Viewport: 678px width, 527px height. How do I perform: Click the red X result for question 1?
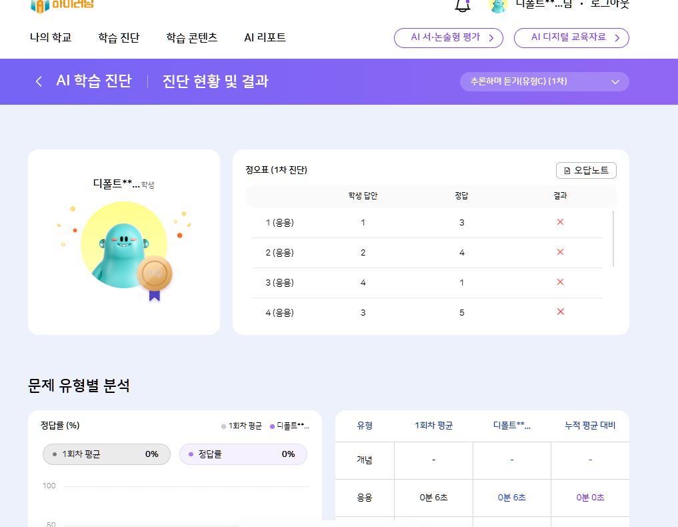pyautogui.click(x=560, y=222)
